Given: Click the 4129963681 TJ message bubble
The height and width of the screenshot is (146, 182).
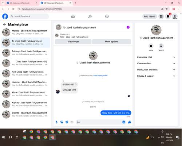Looking at the screenshot, I should 70,85.
